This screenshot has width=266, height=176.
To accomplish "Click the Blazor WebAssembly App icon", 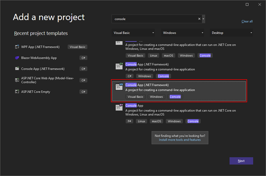I will point(17,58).
